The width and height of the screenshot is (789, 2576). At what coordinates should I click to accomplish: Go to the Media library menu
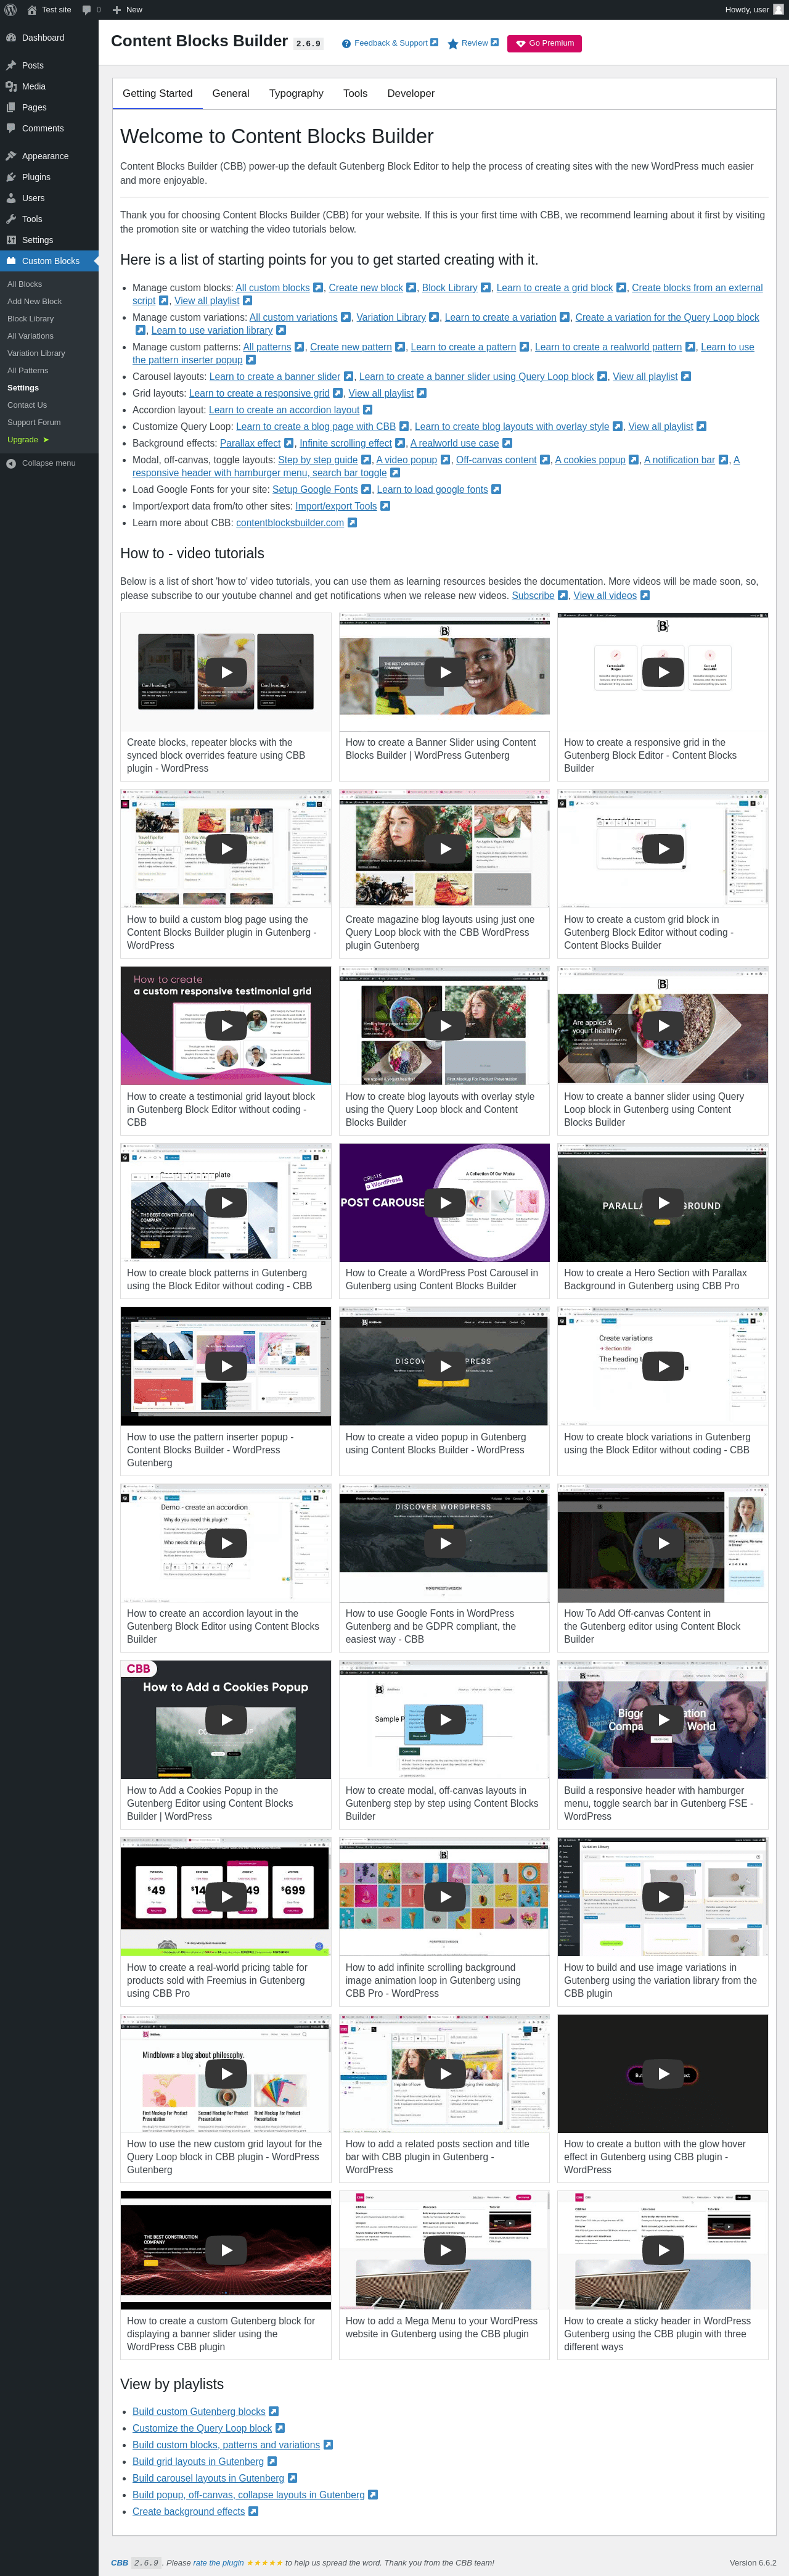pyautogui.click(x=49, y=86)
